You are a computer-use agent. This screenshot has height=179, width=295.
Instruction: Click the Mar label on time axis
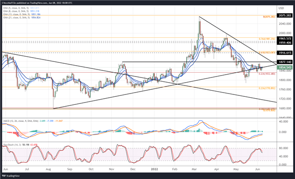coord(194,169)
